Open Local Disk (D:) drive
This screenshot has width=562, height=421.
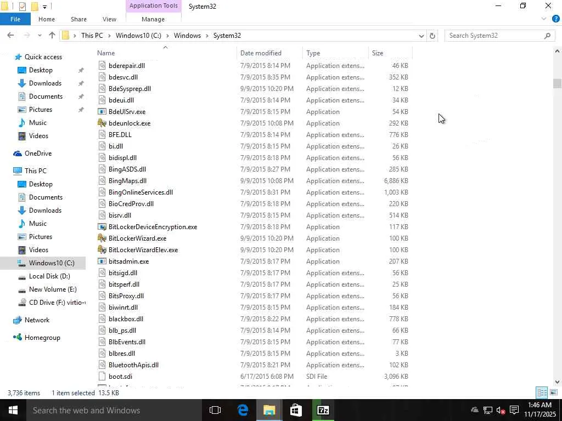pyautogui.click(x=49, y=276)
